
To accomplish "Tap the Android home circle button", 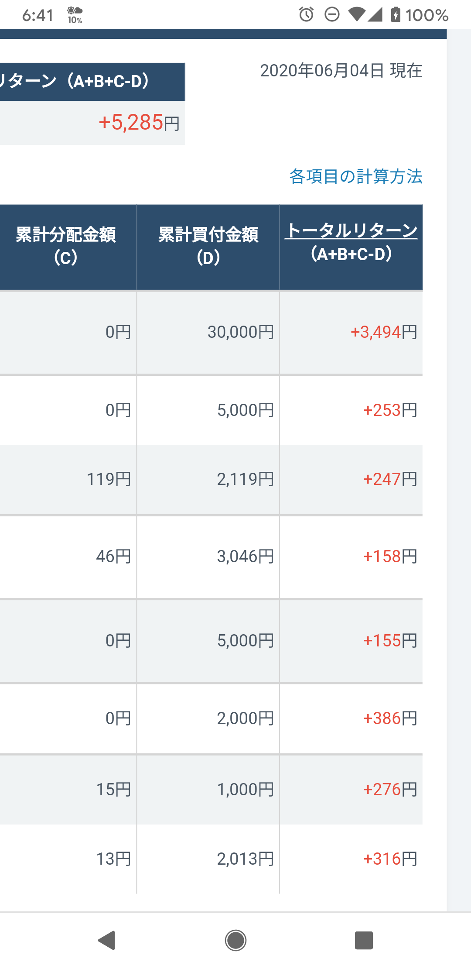I will (x=235, y=940).
